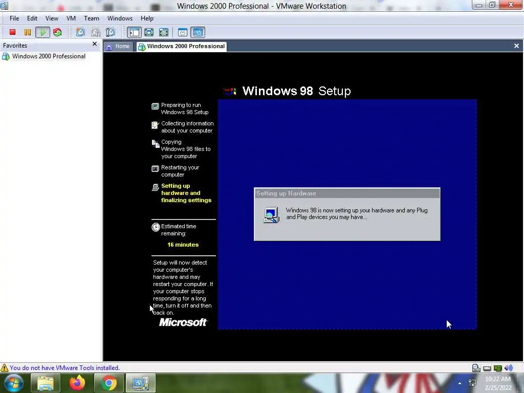Click the Microsoft logo in setup
Screen dimensions: 524x393
(183, 322)
